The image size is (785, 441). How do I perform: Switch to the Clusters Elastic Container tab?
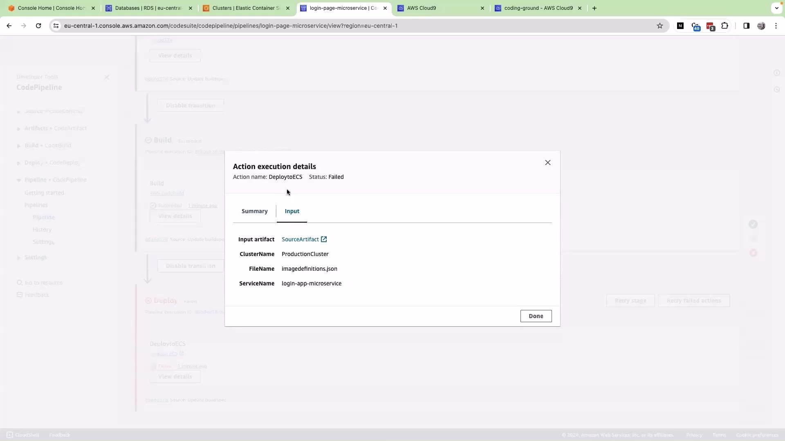(x=246, y=8)
